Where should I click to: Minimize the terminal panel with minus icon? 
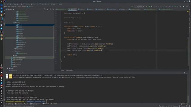point(187,73)
